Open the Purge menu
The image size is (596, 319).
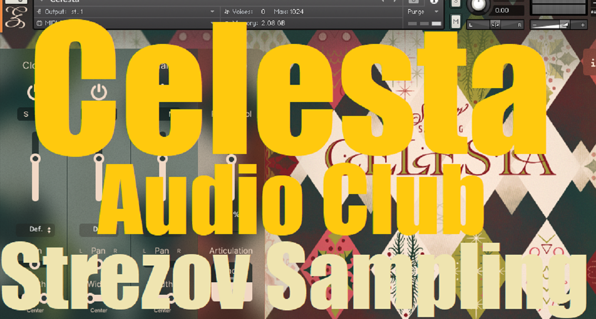point(423,11)
